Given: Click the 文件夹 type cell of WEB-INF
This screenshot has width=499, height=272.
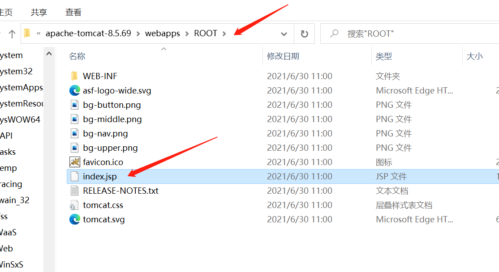Looking at the screenshot, I should 387,76.
